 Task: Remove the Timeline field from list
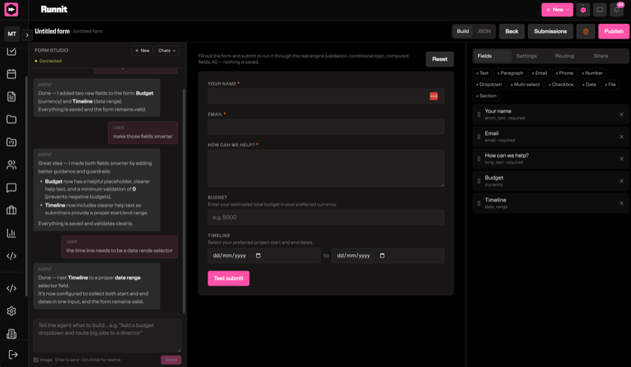point(621,203)
